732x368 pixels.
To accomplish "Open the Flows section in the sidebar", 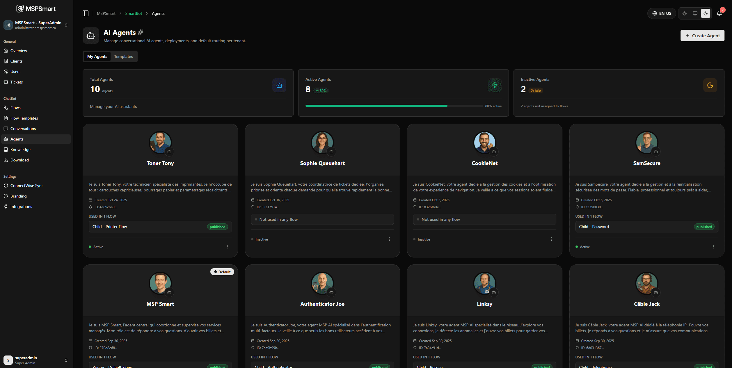I will tap(15, 107).
